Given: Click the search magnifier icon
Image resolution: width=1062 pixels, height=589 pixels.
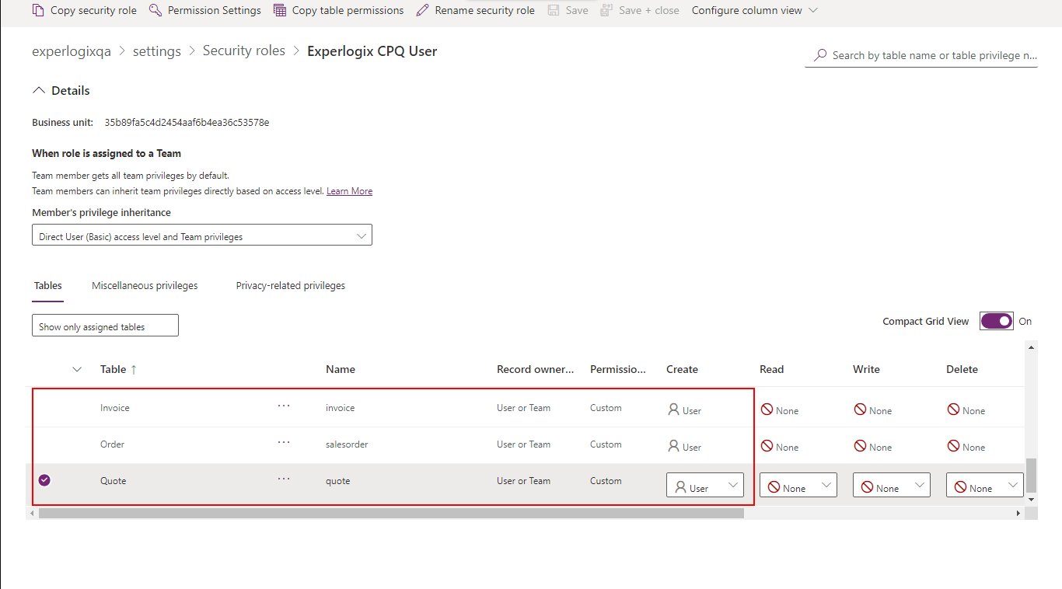Looking at the screenshot, I should point(820,55).
